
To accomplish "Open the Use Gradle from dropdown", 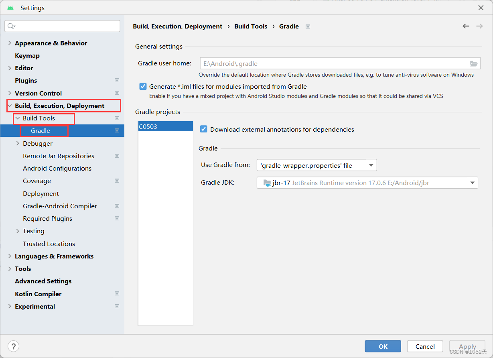I will coord(316,165).
